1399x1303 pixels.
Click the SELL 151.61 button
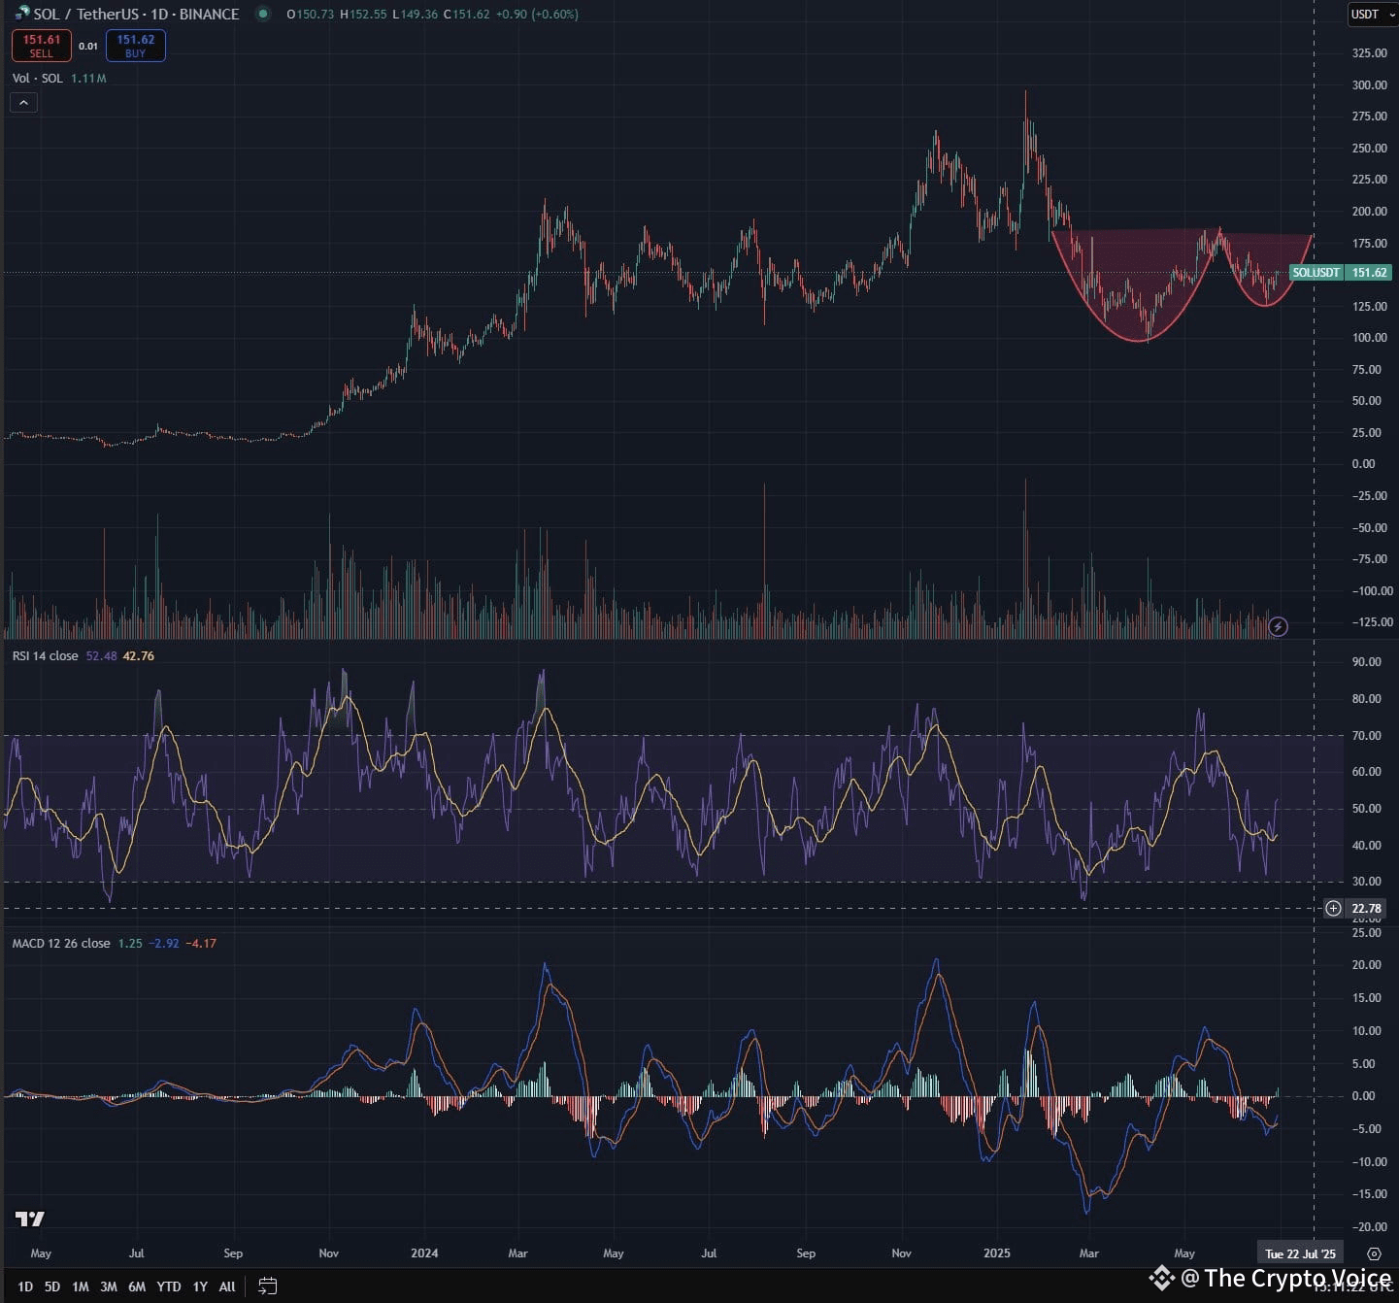(41, 46)
